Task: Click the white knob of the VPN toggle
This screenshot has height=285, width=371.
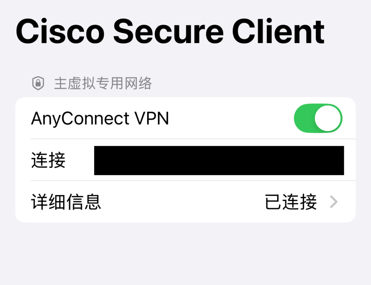Action: 328,118
